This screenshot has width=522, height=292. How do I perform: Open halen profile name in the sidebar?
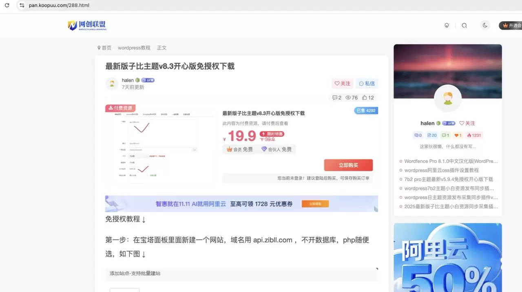coord(427,123)
